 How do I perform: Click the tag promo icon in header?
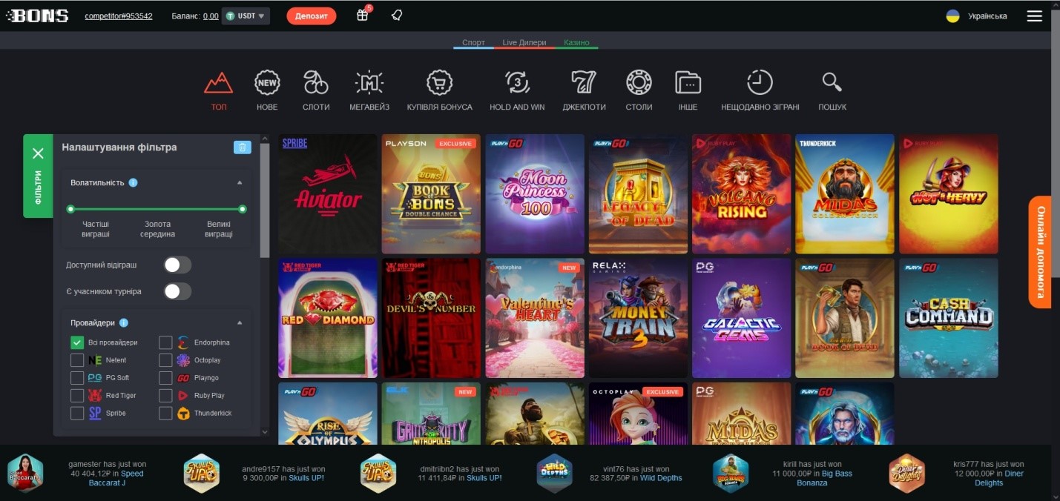tap(397, 16)
